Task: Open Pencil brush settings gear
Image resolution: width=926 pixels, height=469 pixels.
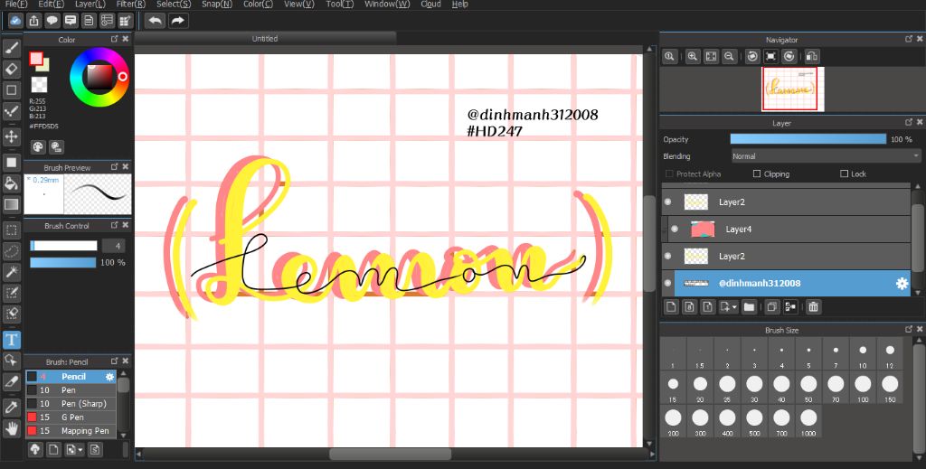Action: point(109,377)
